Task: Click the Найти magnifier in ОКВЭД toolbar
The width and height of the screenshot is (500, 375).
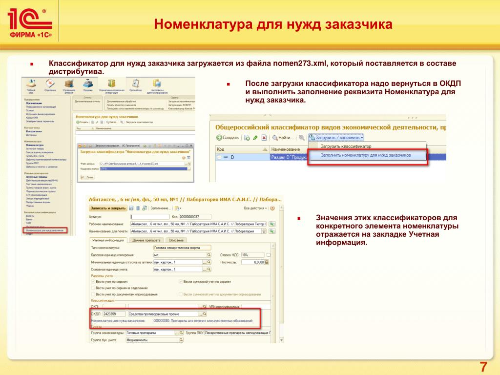Action: [x=275, y=138]
